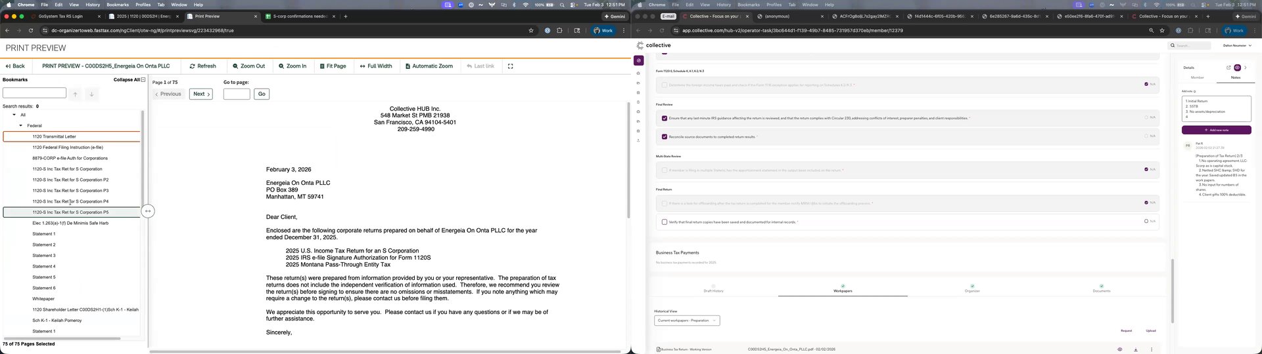Open the external link icon beside Details
Screen dimensions: 1262x354
point(1228,68)
